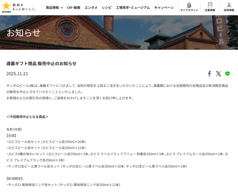Share the notice on LINE
The image size is (238, 192).
click(x=228, y=74)
